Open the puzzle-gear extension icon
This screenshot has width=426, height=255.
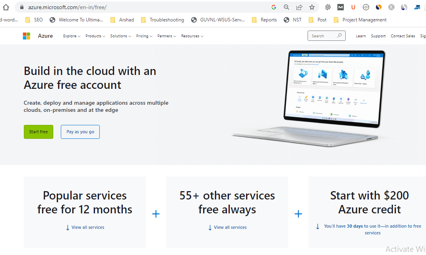328,7
